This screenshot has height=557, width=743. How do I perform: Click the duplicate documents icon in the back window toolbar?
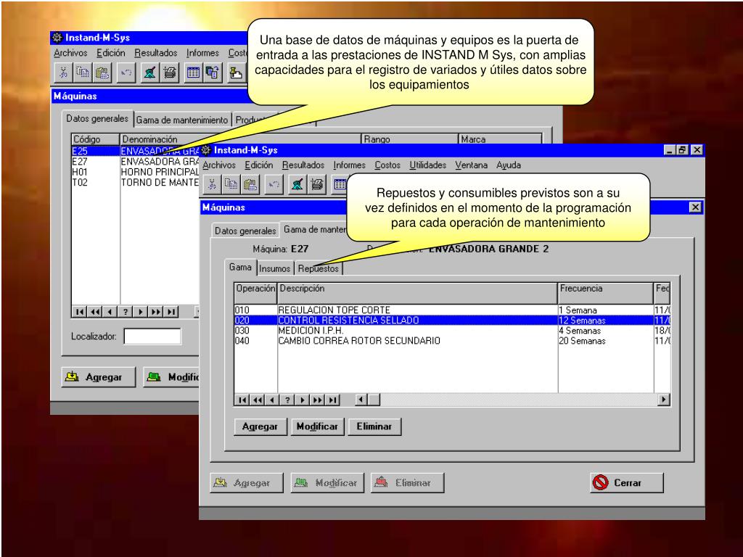point(213,73)
